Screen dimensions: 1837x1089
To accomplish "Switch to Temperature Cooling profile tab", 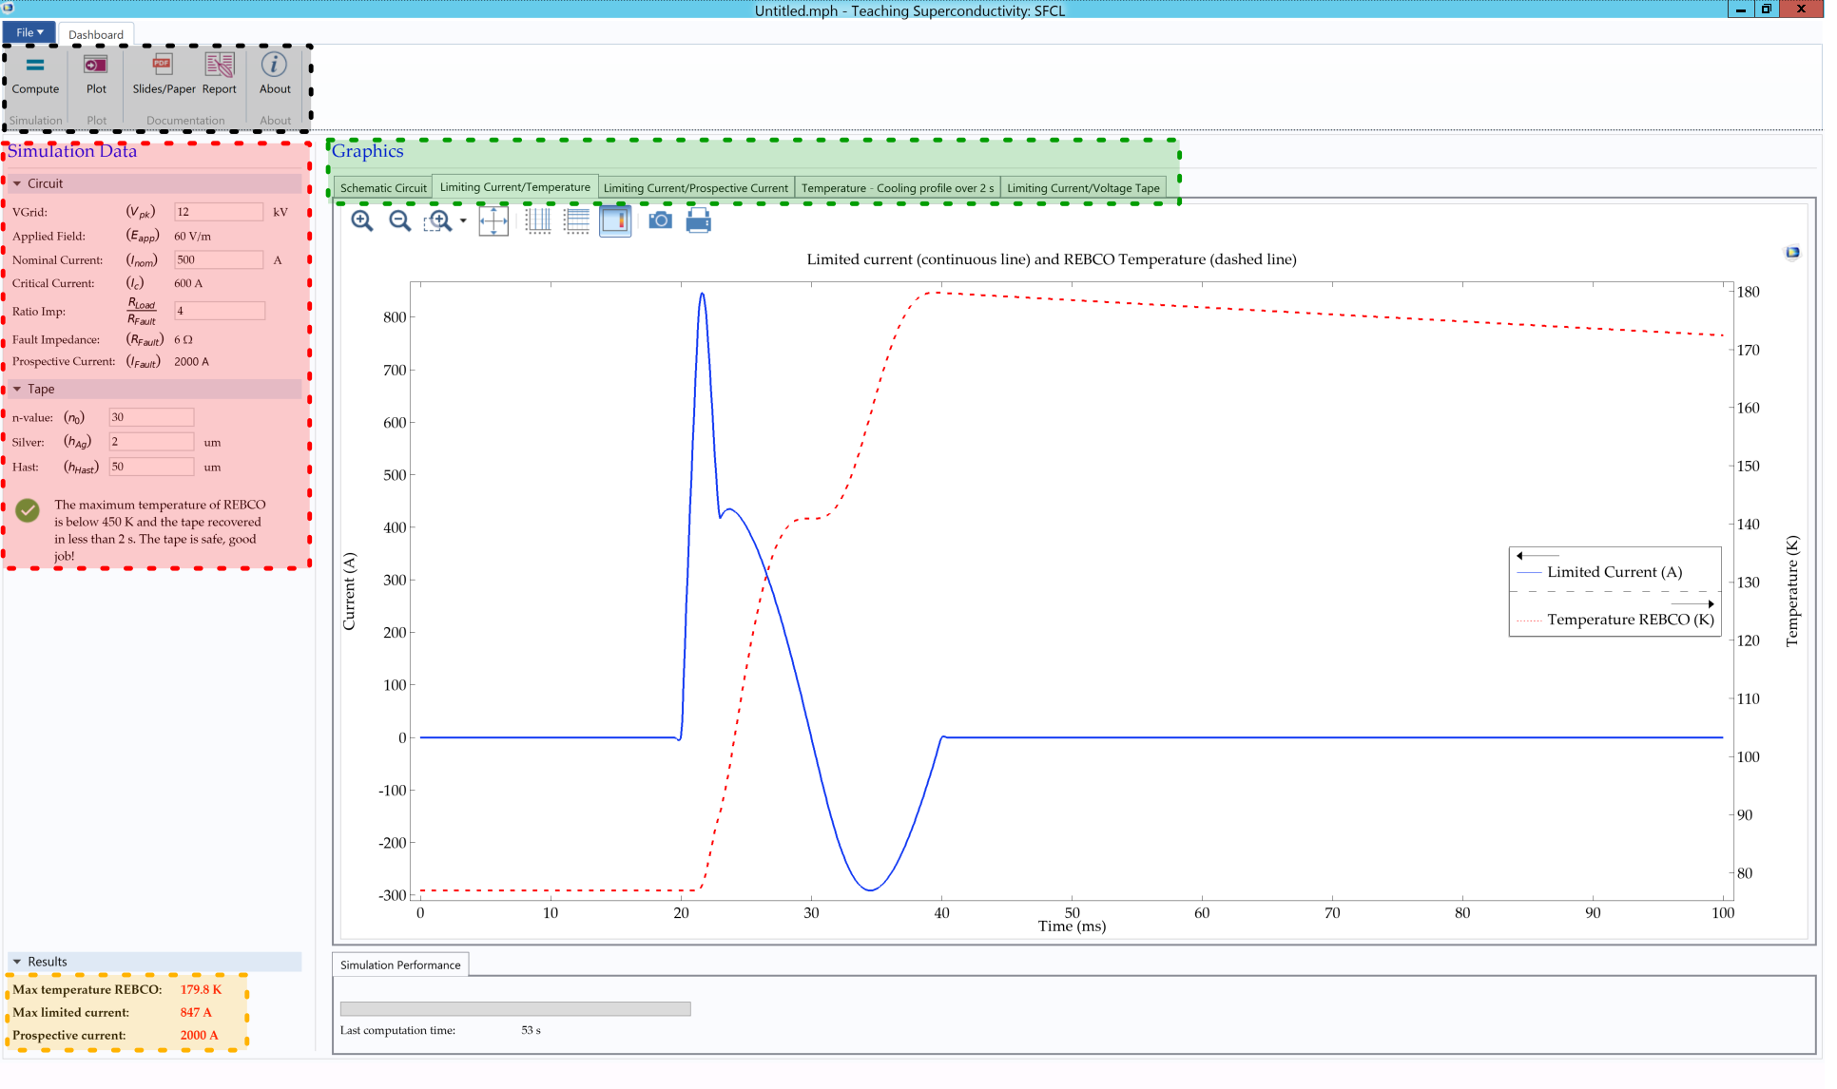I will tap(898, 186).
